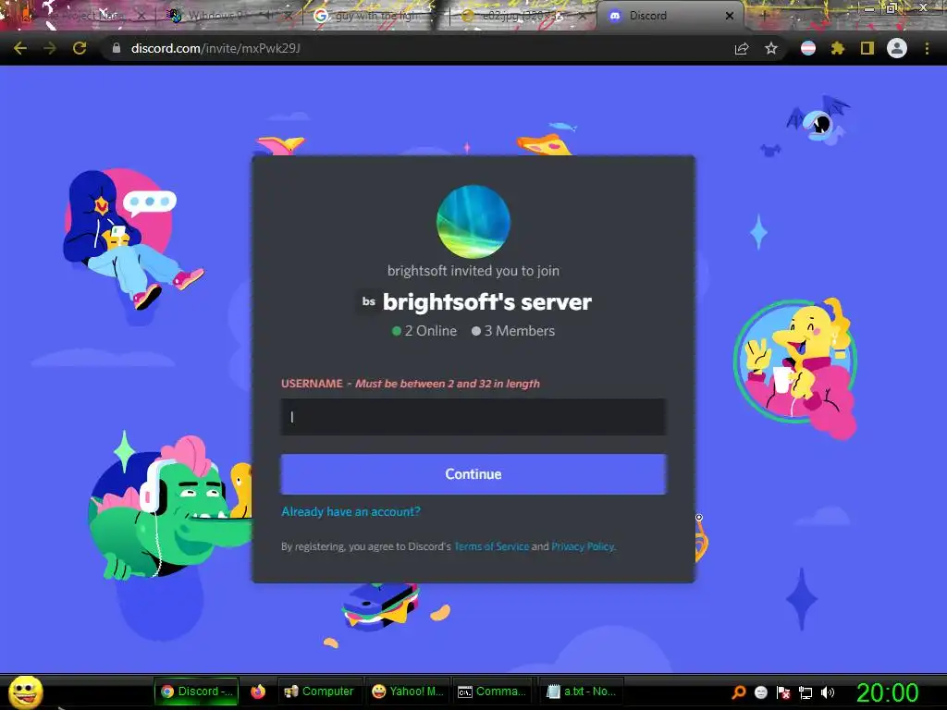The image size is (947, 710).
Task: Switch to the jpg image browser tab
Action: pos(523,16)
